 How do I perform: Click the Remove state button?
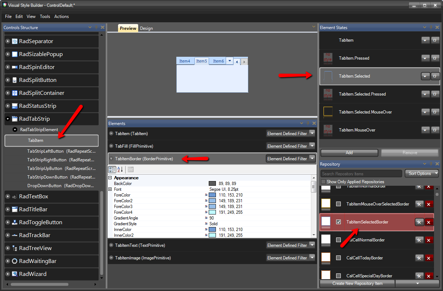(x=410, y=153)
